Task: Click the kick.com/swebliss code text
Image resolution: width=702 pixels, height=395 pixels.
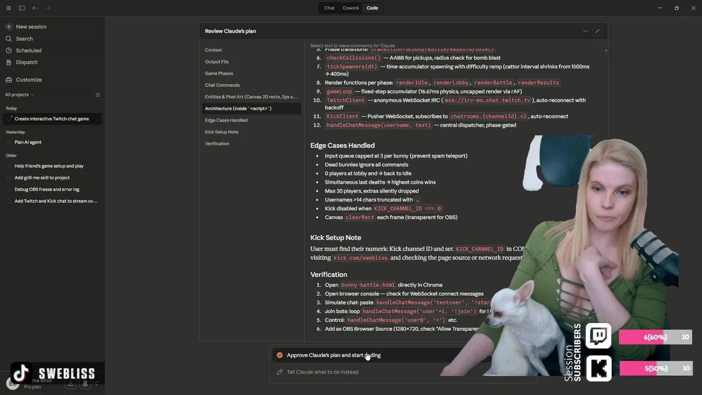Action: click(x=360, y=258)
